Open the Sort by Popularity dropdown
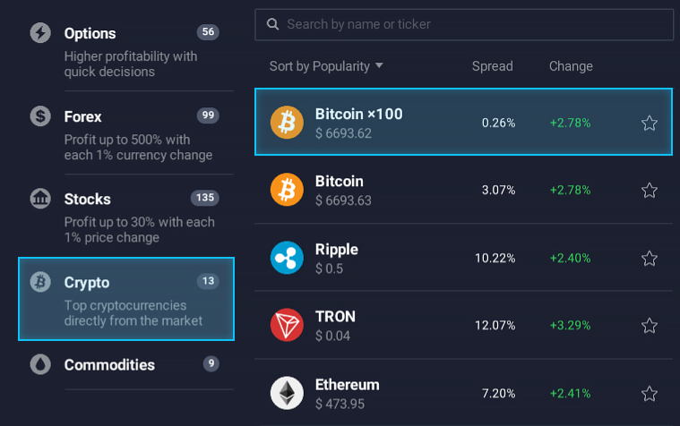680x426 pixels. point(326,66)
